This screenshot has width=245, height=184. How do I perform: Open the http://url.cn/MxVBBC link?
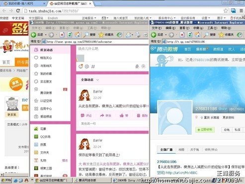pos(181,173)
